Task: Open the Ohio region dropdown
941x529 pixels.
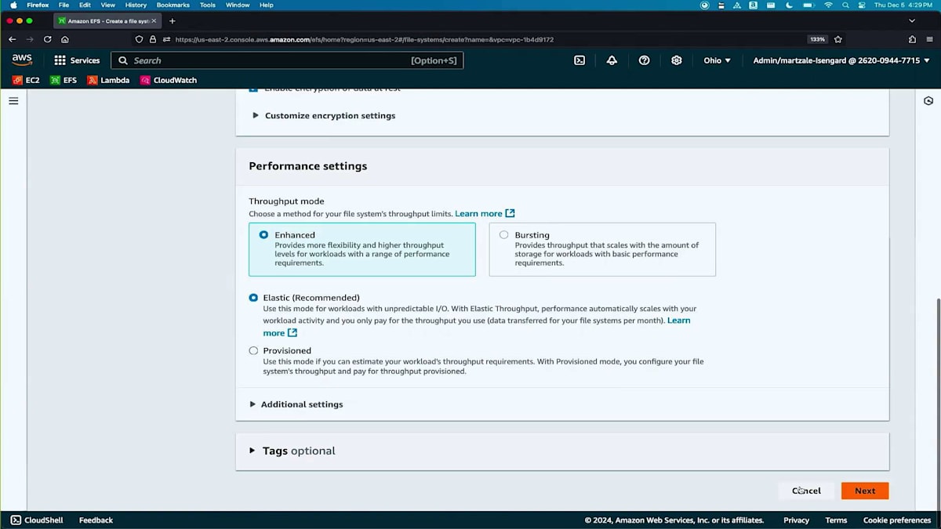Action: (x=717, y=60)
